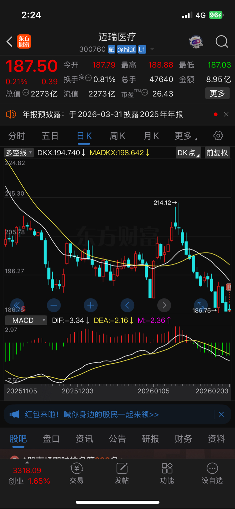Expand stock title dropdown triangle

[x=152, y=49]
